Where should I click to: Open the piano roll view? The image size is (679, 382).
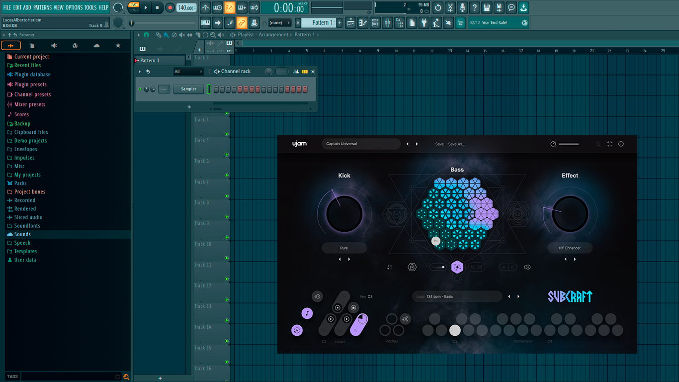[x=363, y=23]
